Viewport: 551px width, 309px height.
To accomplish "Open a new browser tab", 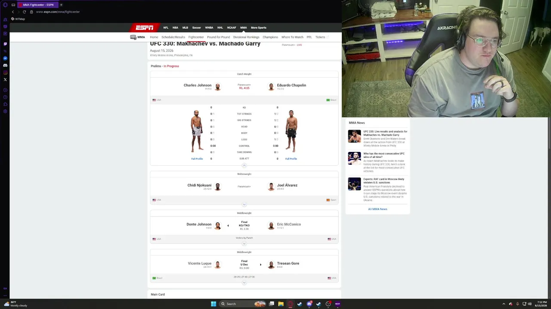I will click(x=61, y=5).
